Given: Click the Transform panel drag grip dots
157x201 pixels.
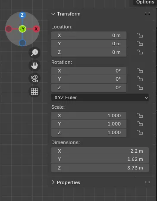Looking at the screenshot, I should [148, 14].
